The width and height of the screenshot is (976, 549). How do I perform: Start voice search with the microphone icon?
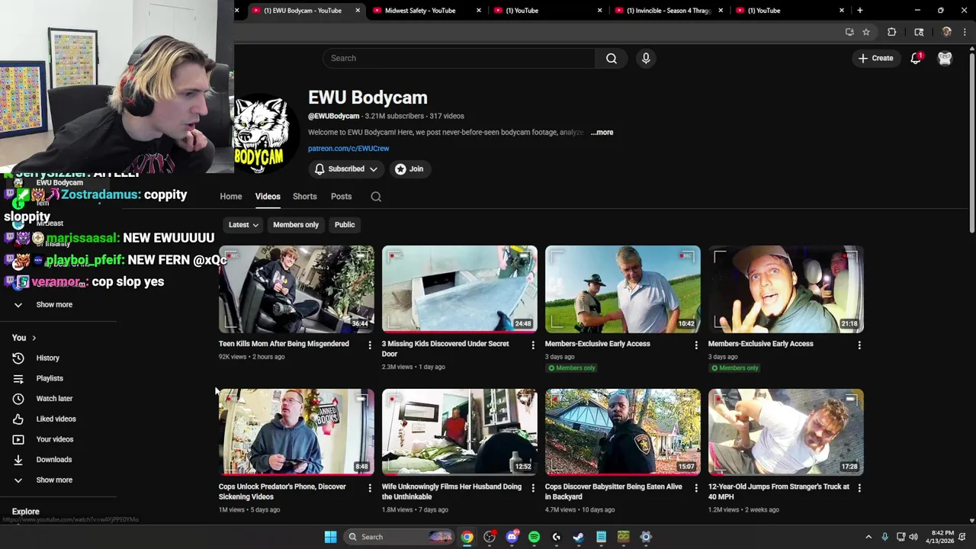(x=646, y=58)
